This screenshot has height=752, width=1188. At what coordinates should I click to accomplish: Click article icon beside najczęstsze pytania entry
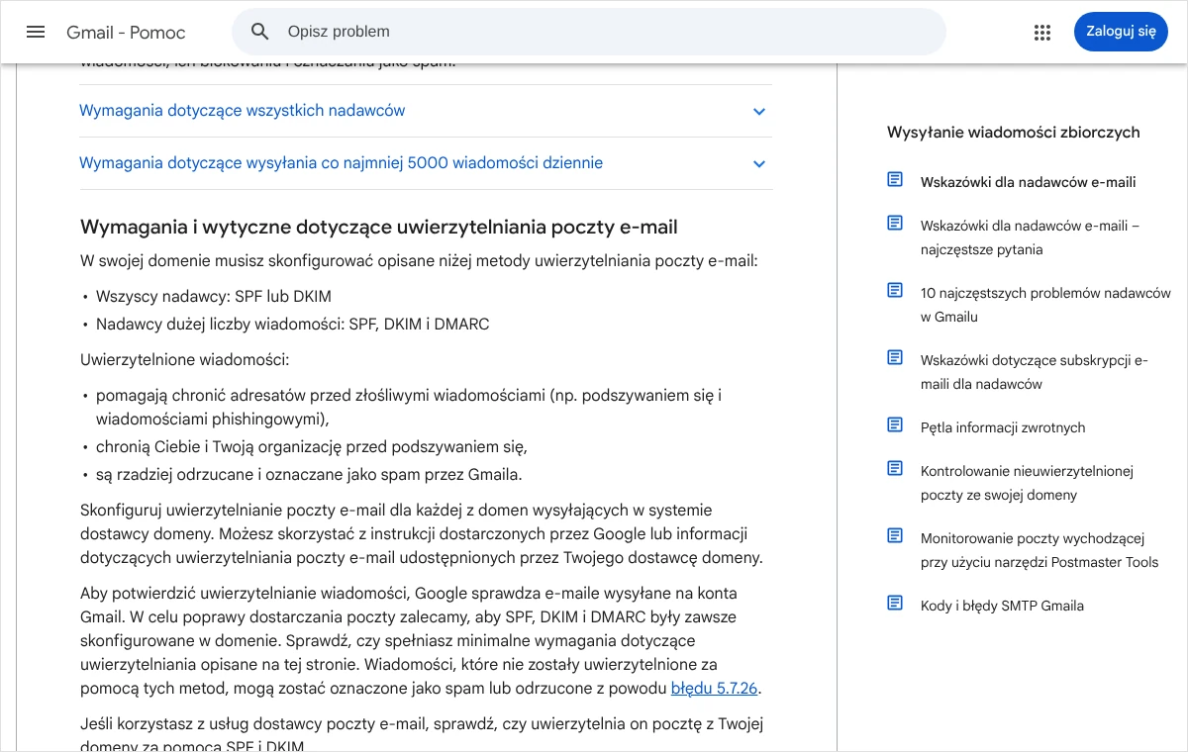point(895,224)
